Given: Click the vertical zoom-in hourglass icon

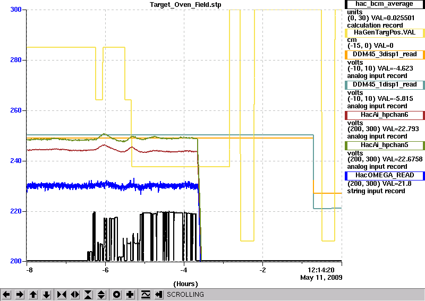Looking at the screenshot, I should (88, 295).
